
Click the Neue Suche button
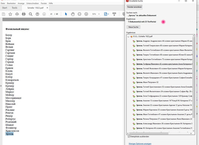[133, 27]
